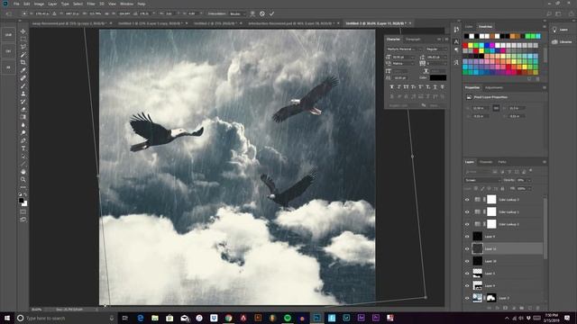Hide the third Color Lookup layer

pos(467,224)
